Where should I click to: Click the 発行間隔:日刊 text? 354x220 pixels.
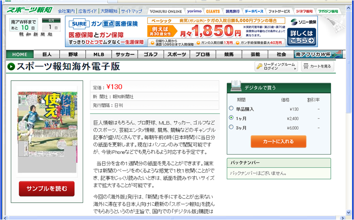[108, 106]
